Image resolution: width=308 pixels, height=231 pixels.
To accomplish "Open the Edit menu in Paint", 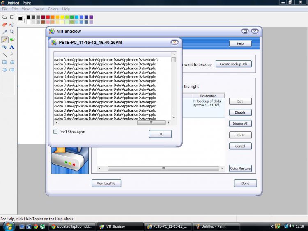I will point(14,9).
